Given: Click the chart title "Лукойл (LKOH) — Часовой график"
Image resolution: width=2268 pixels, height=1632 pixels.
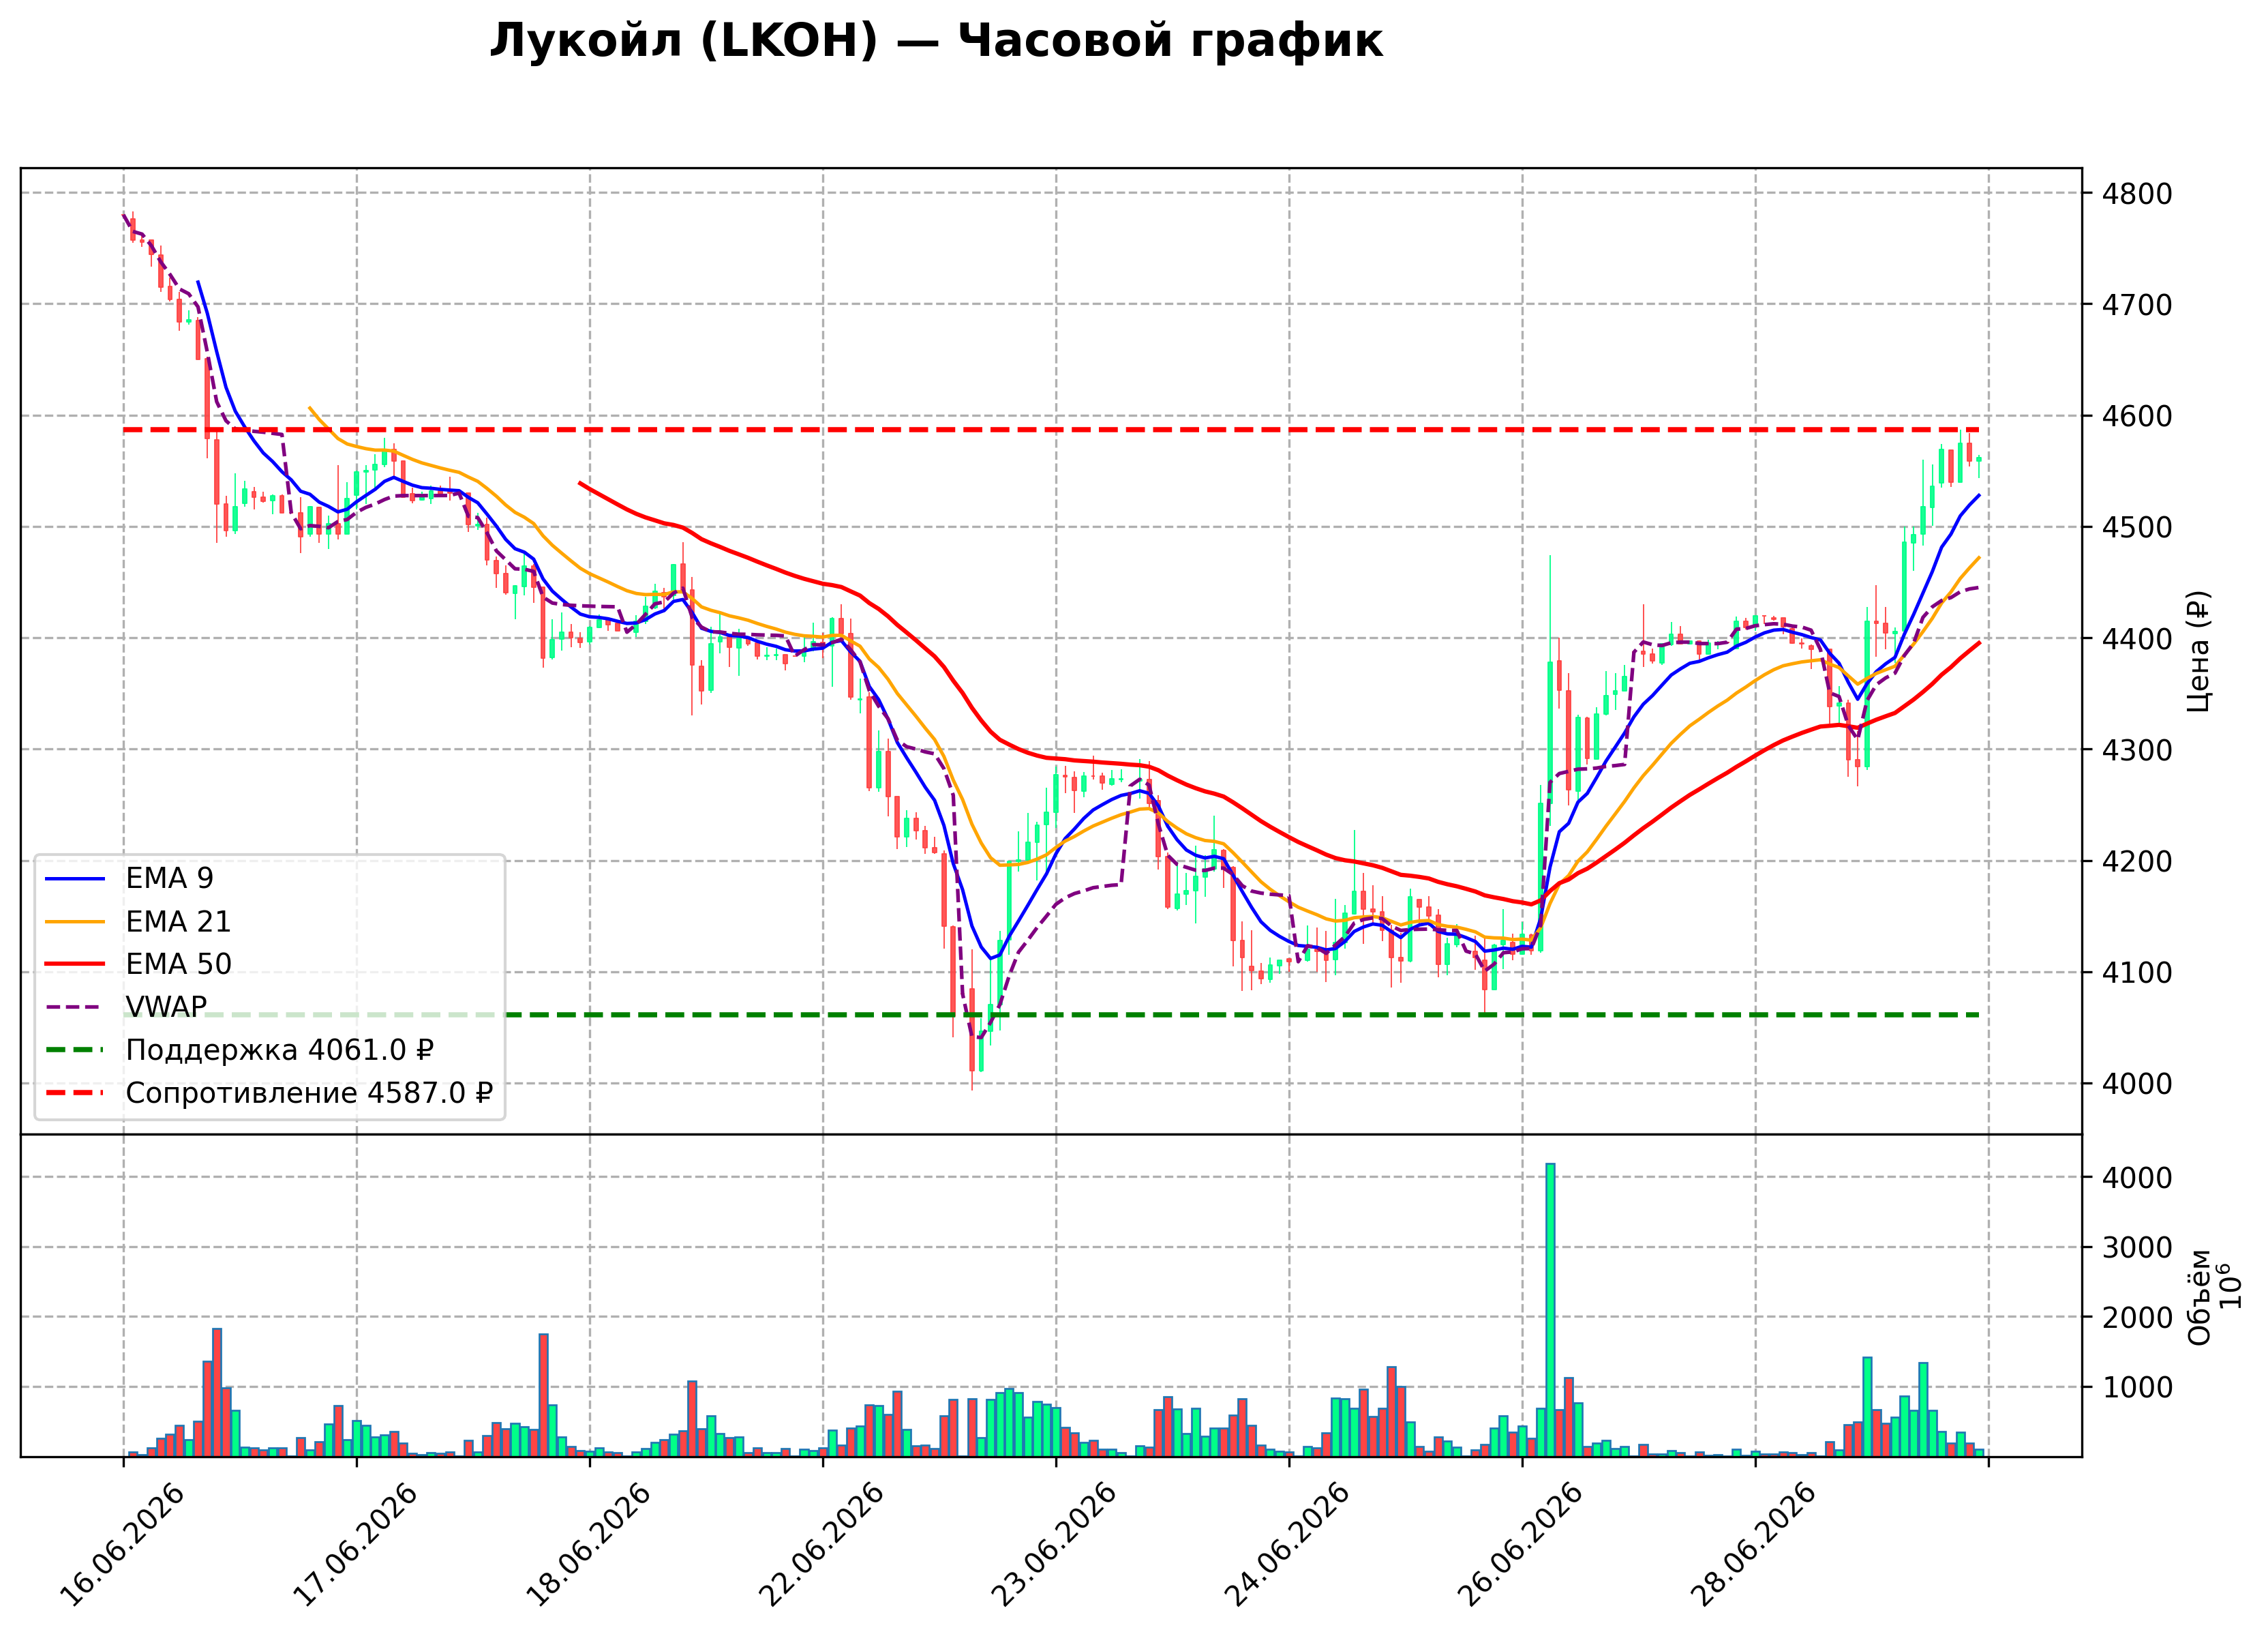Looking at the screenshot, I should click(x=936, y=41).
